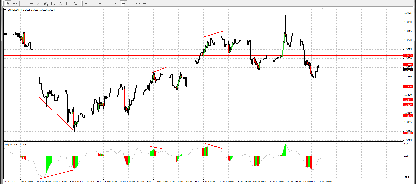The height and width of the screenshot is (184, 416).
Task: Activate the Crosshair tool
Action: click(x=15, y=3)
